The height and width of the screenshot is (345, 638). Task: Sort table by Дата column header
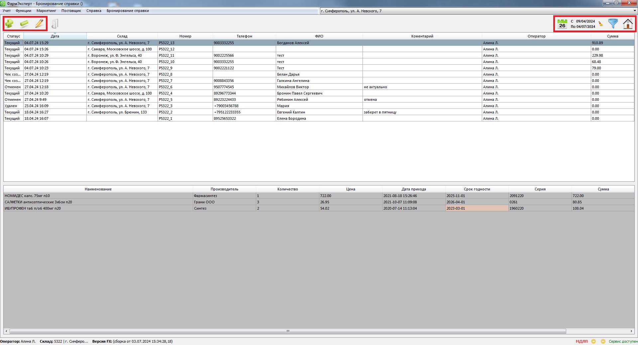pos(55,36)
